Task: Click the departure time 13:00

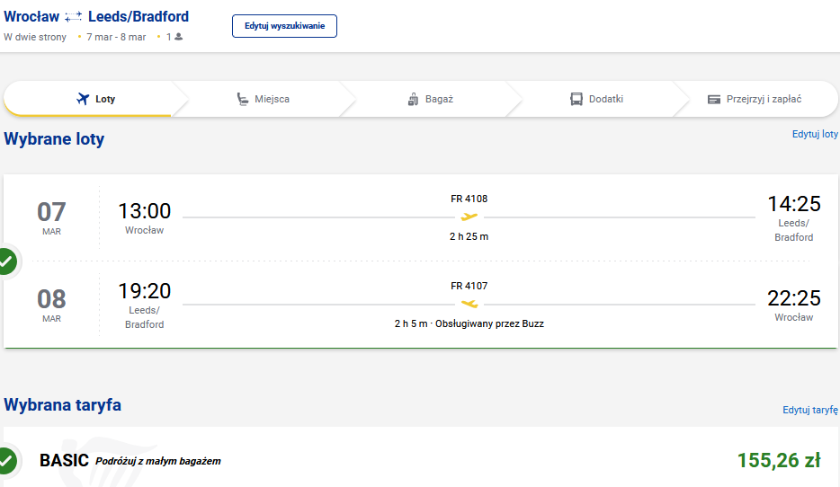Action: tap(145, 211)
